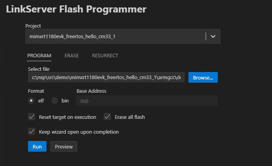Image resolution: width=272 pixels, height=166 pixels.
Task: Choose the bin format radio button
Action: pos(55,101)
